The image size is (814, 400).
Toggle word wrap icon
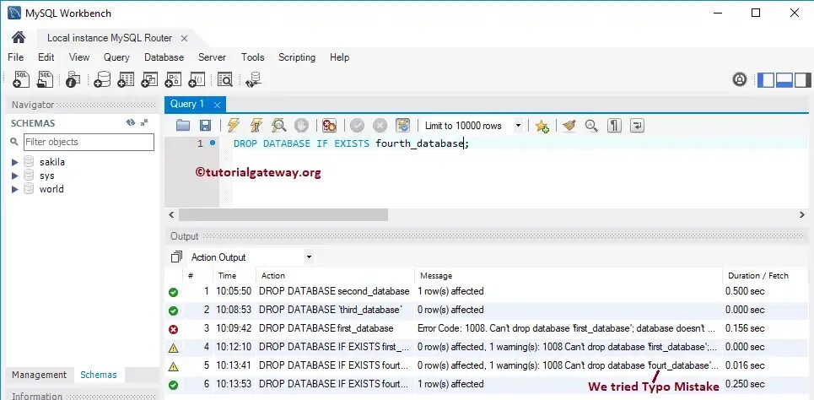pos(637,125)
